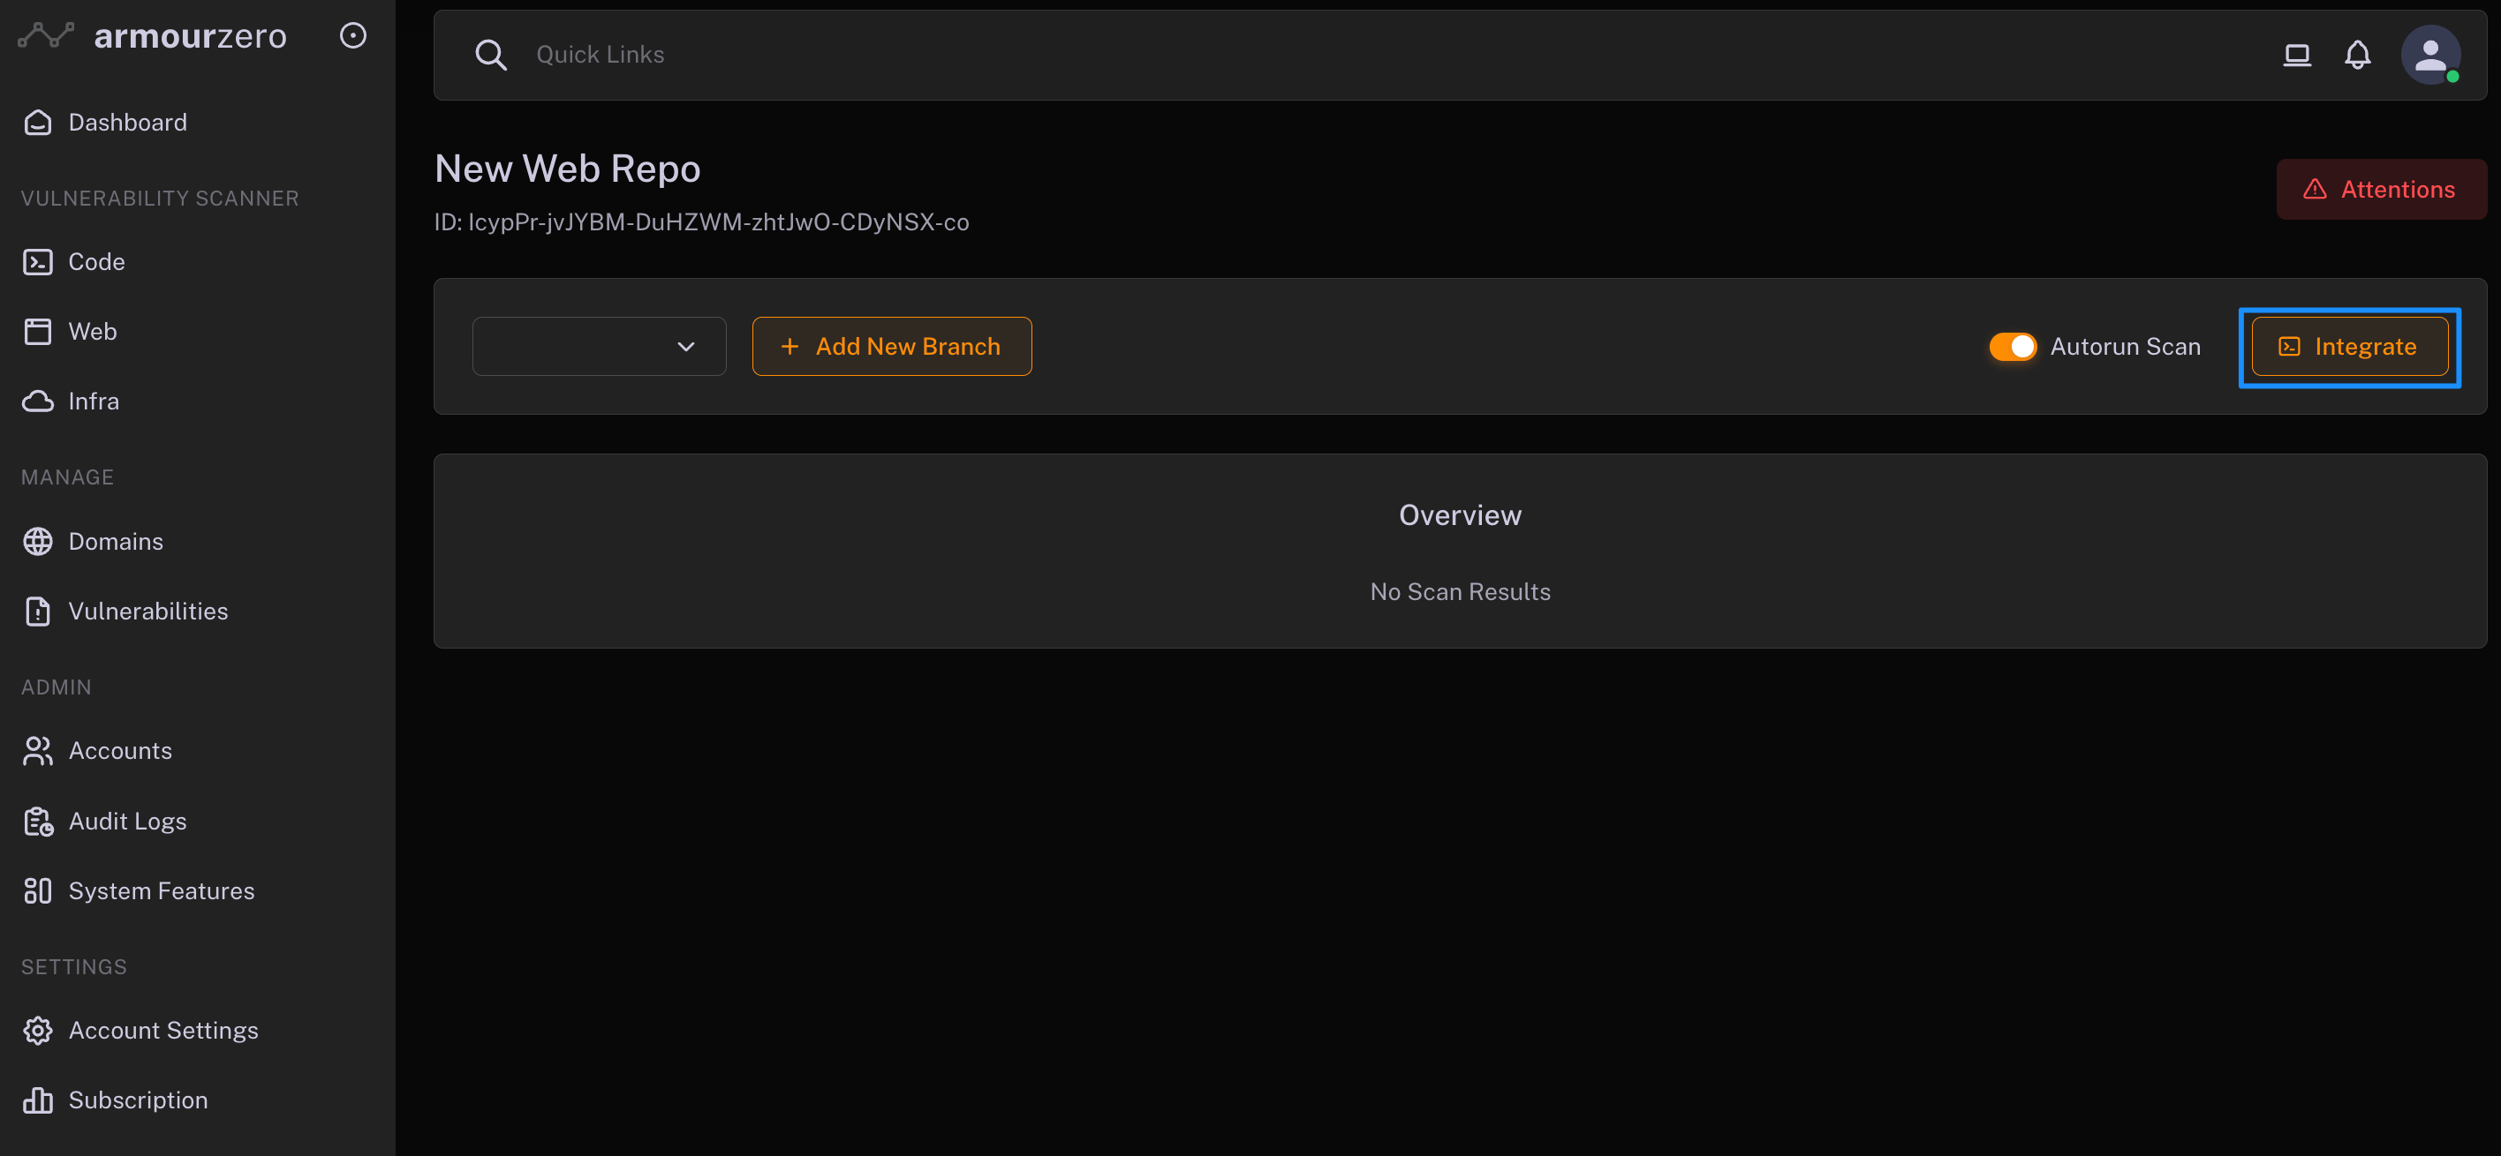Viewport: 2501px width, 1156px height.
Task: Open Code vulnerability scanner menu
Action: click(x=95, y=262)
